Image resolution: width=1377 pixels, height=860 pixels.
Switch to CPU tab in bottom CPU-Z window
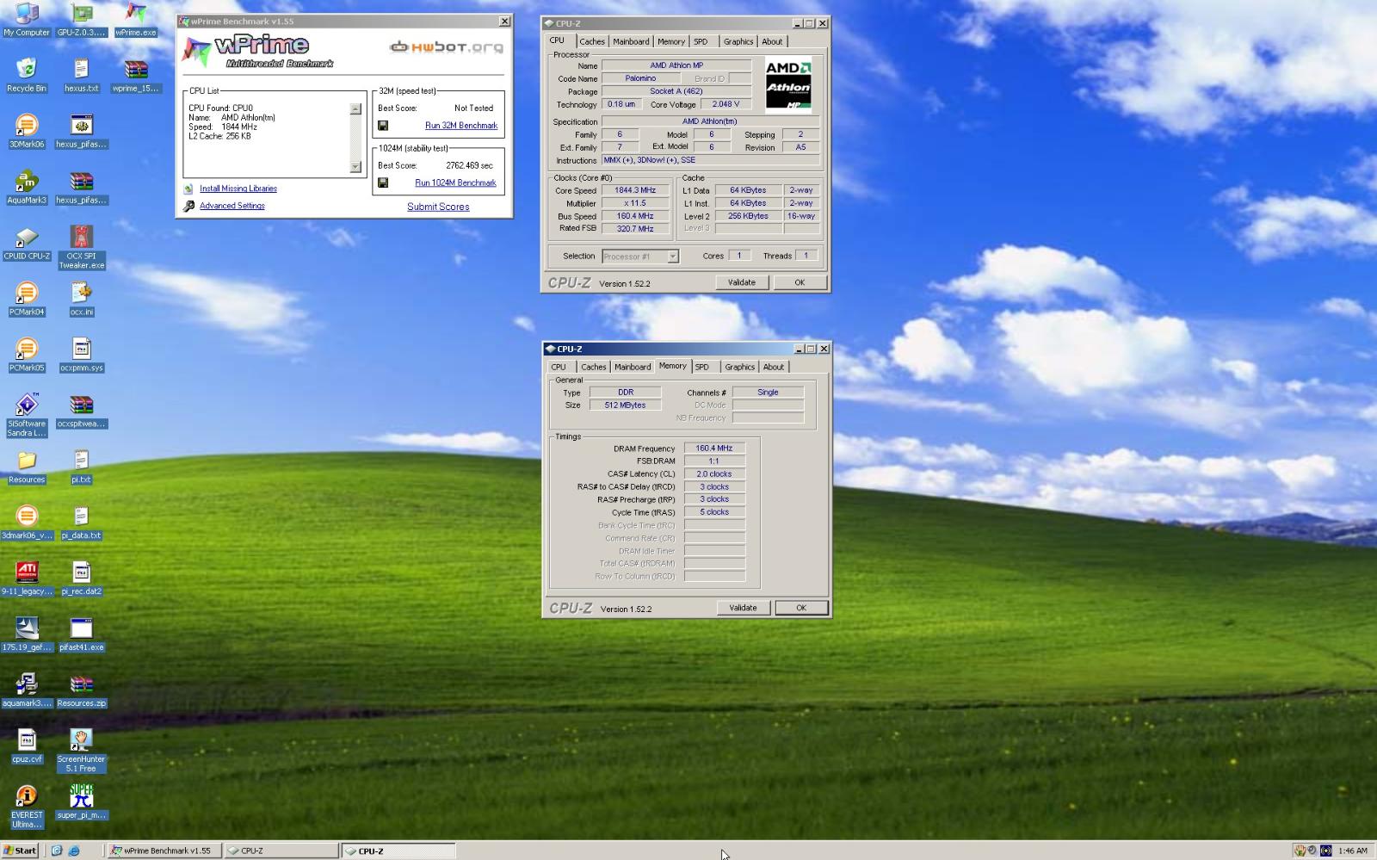tap(559, 367)
